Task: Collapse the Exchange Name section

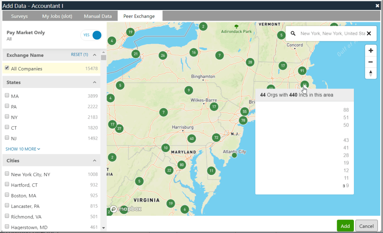Action: pos(95,55)
